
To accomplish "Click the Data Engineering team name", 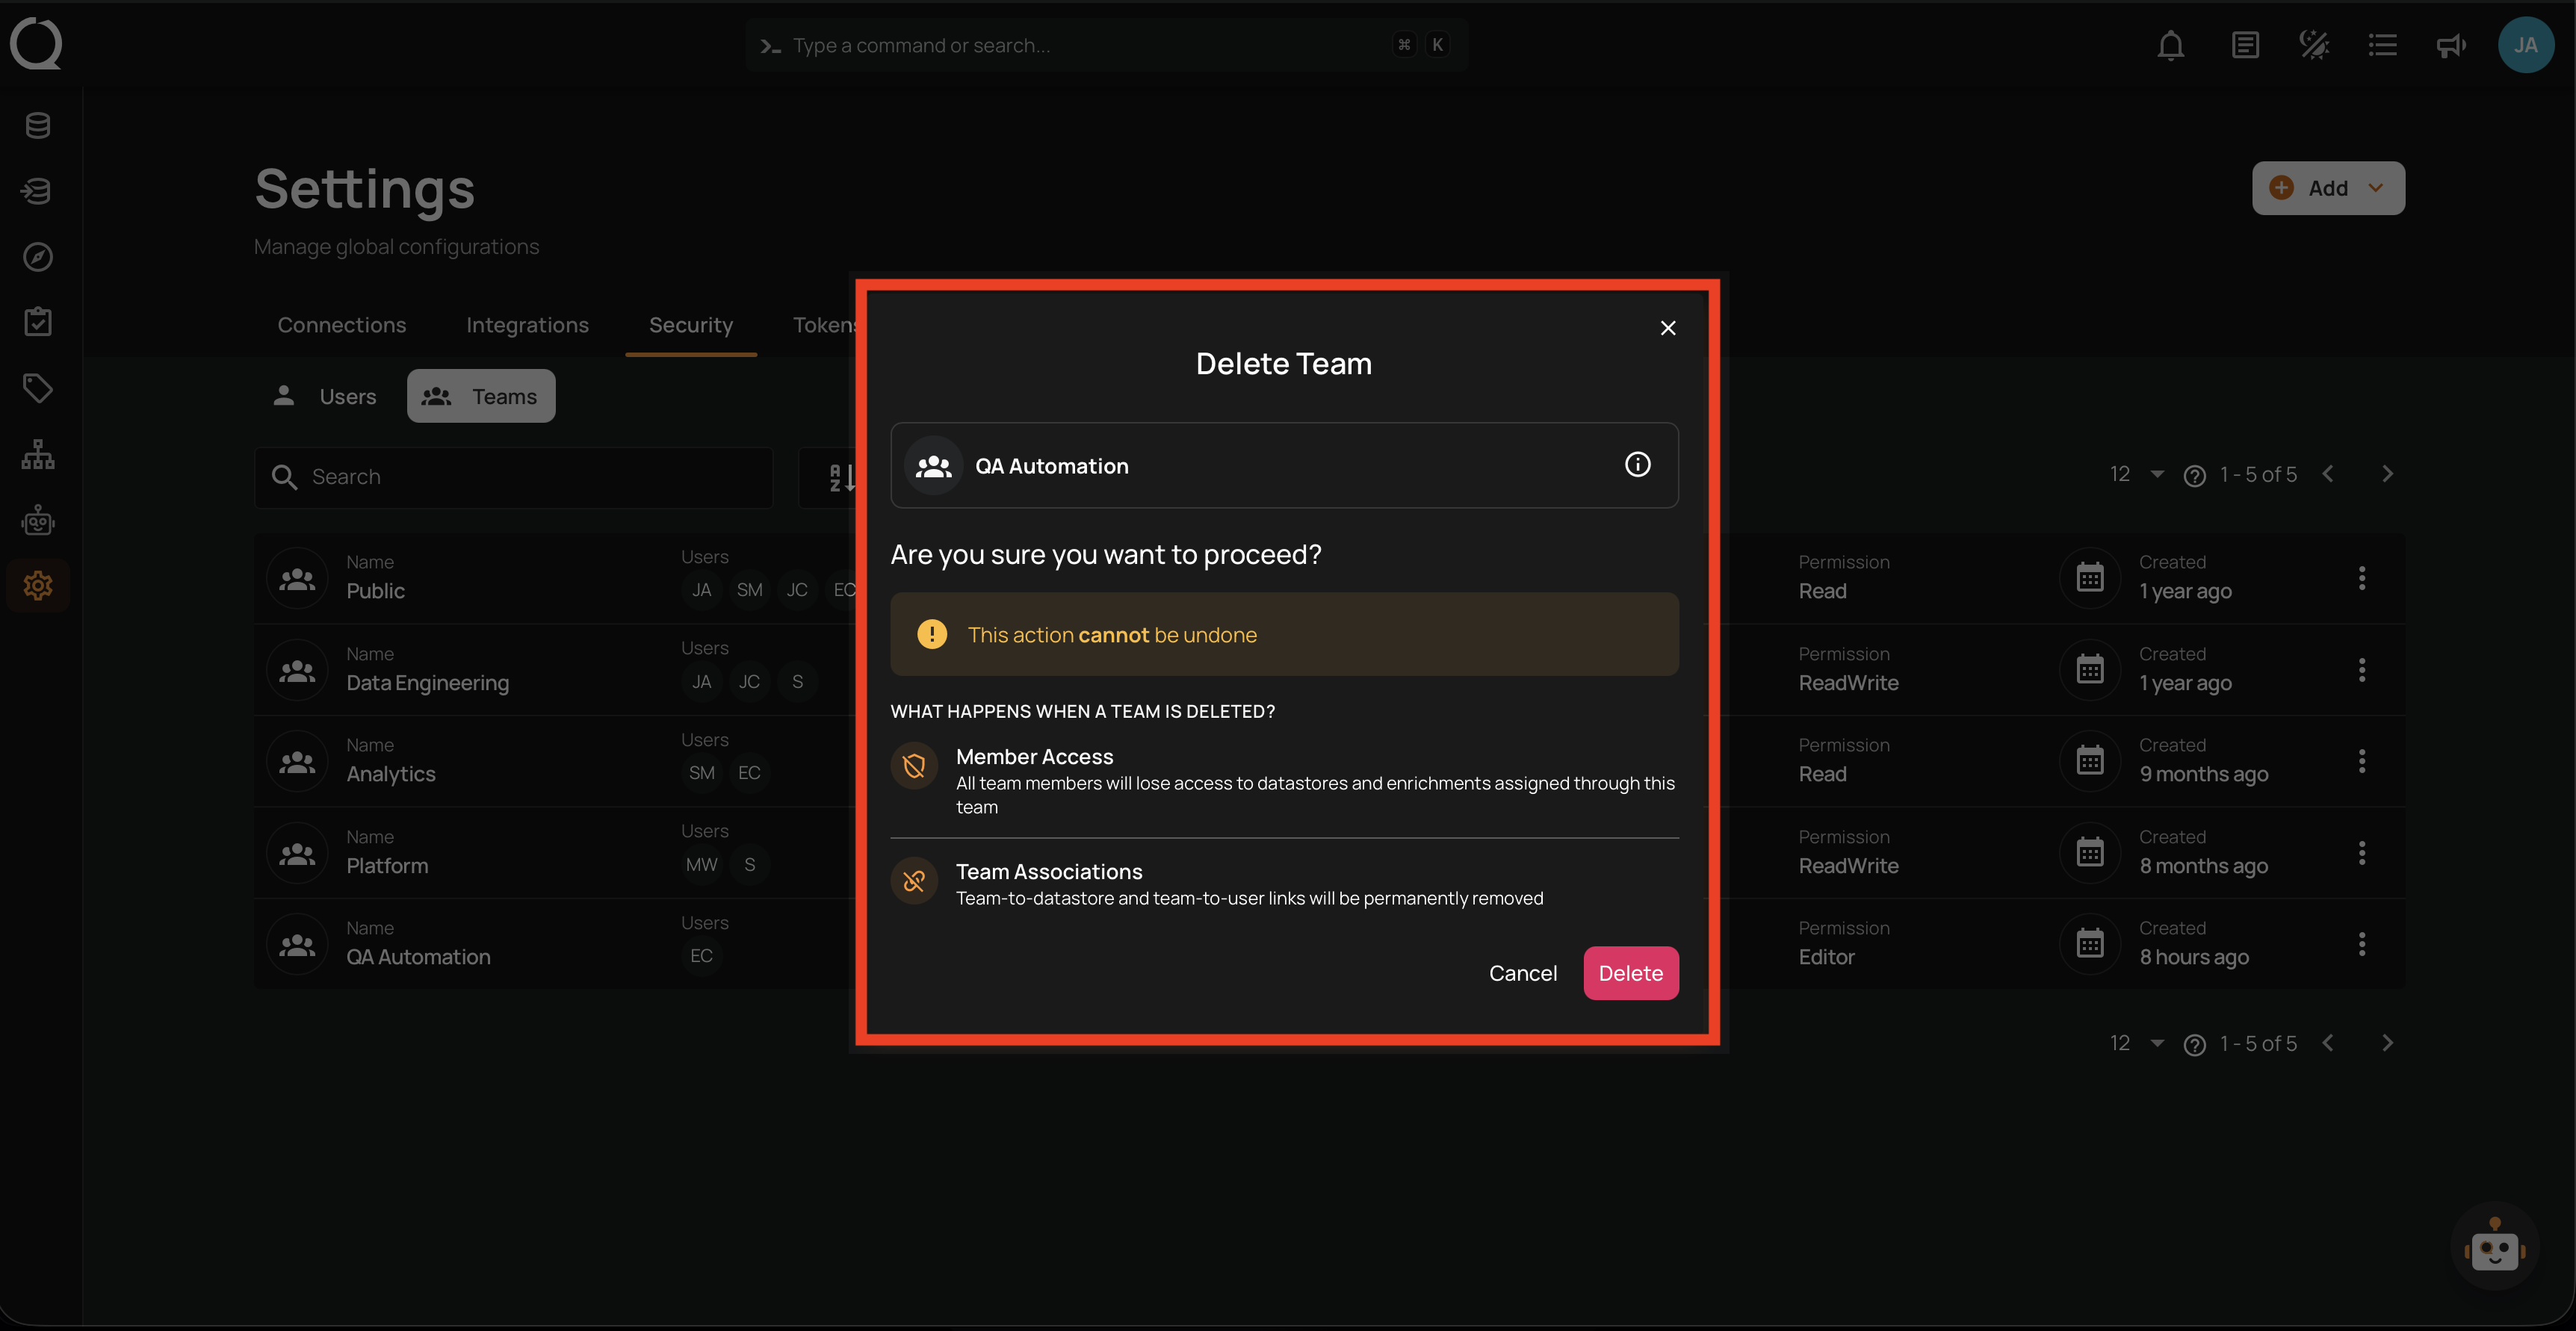I will coord(428,684).
